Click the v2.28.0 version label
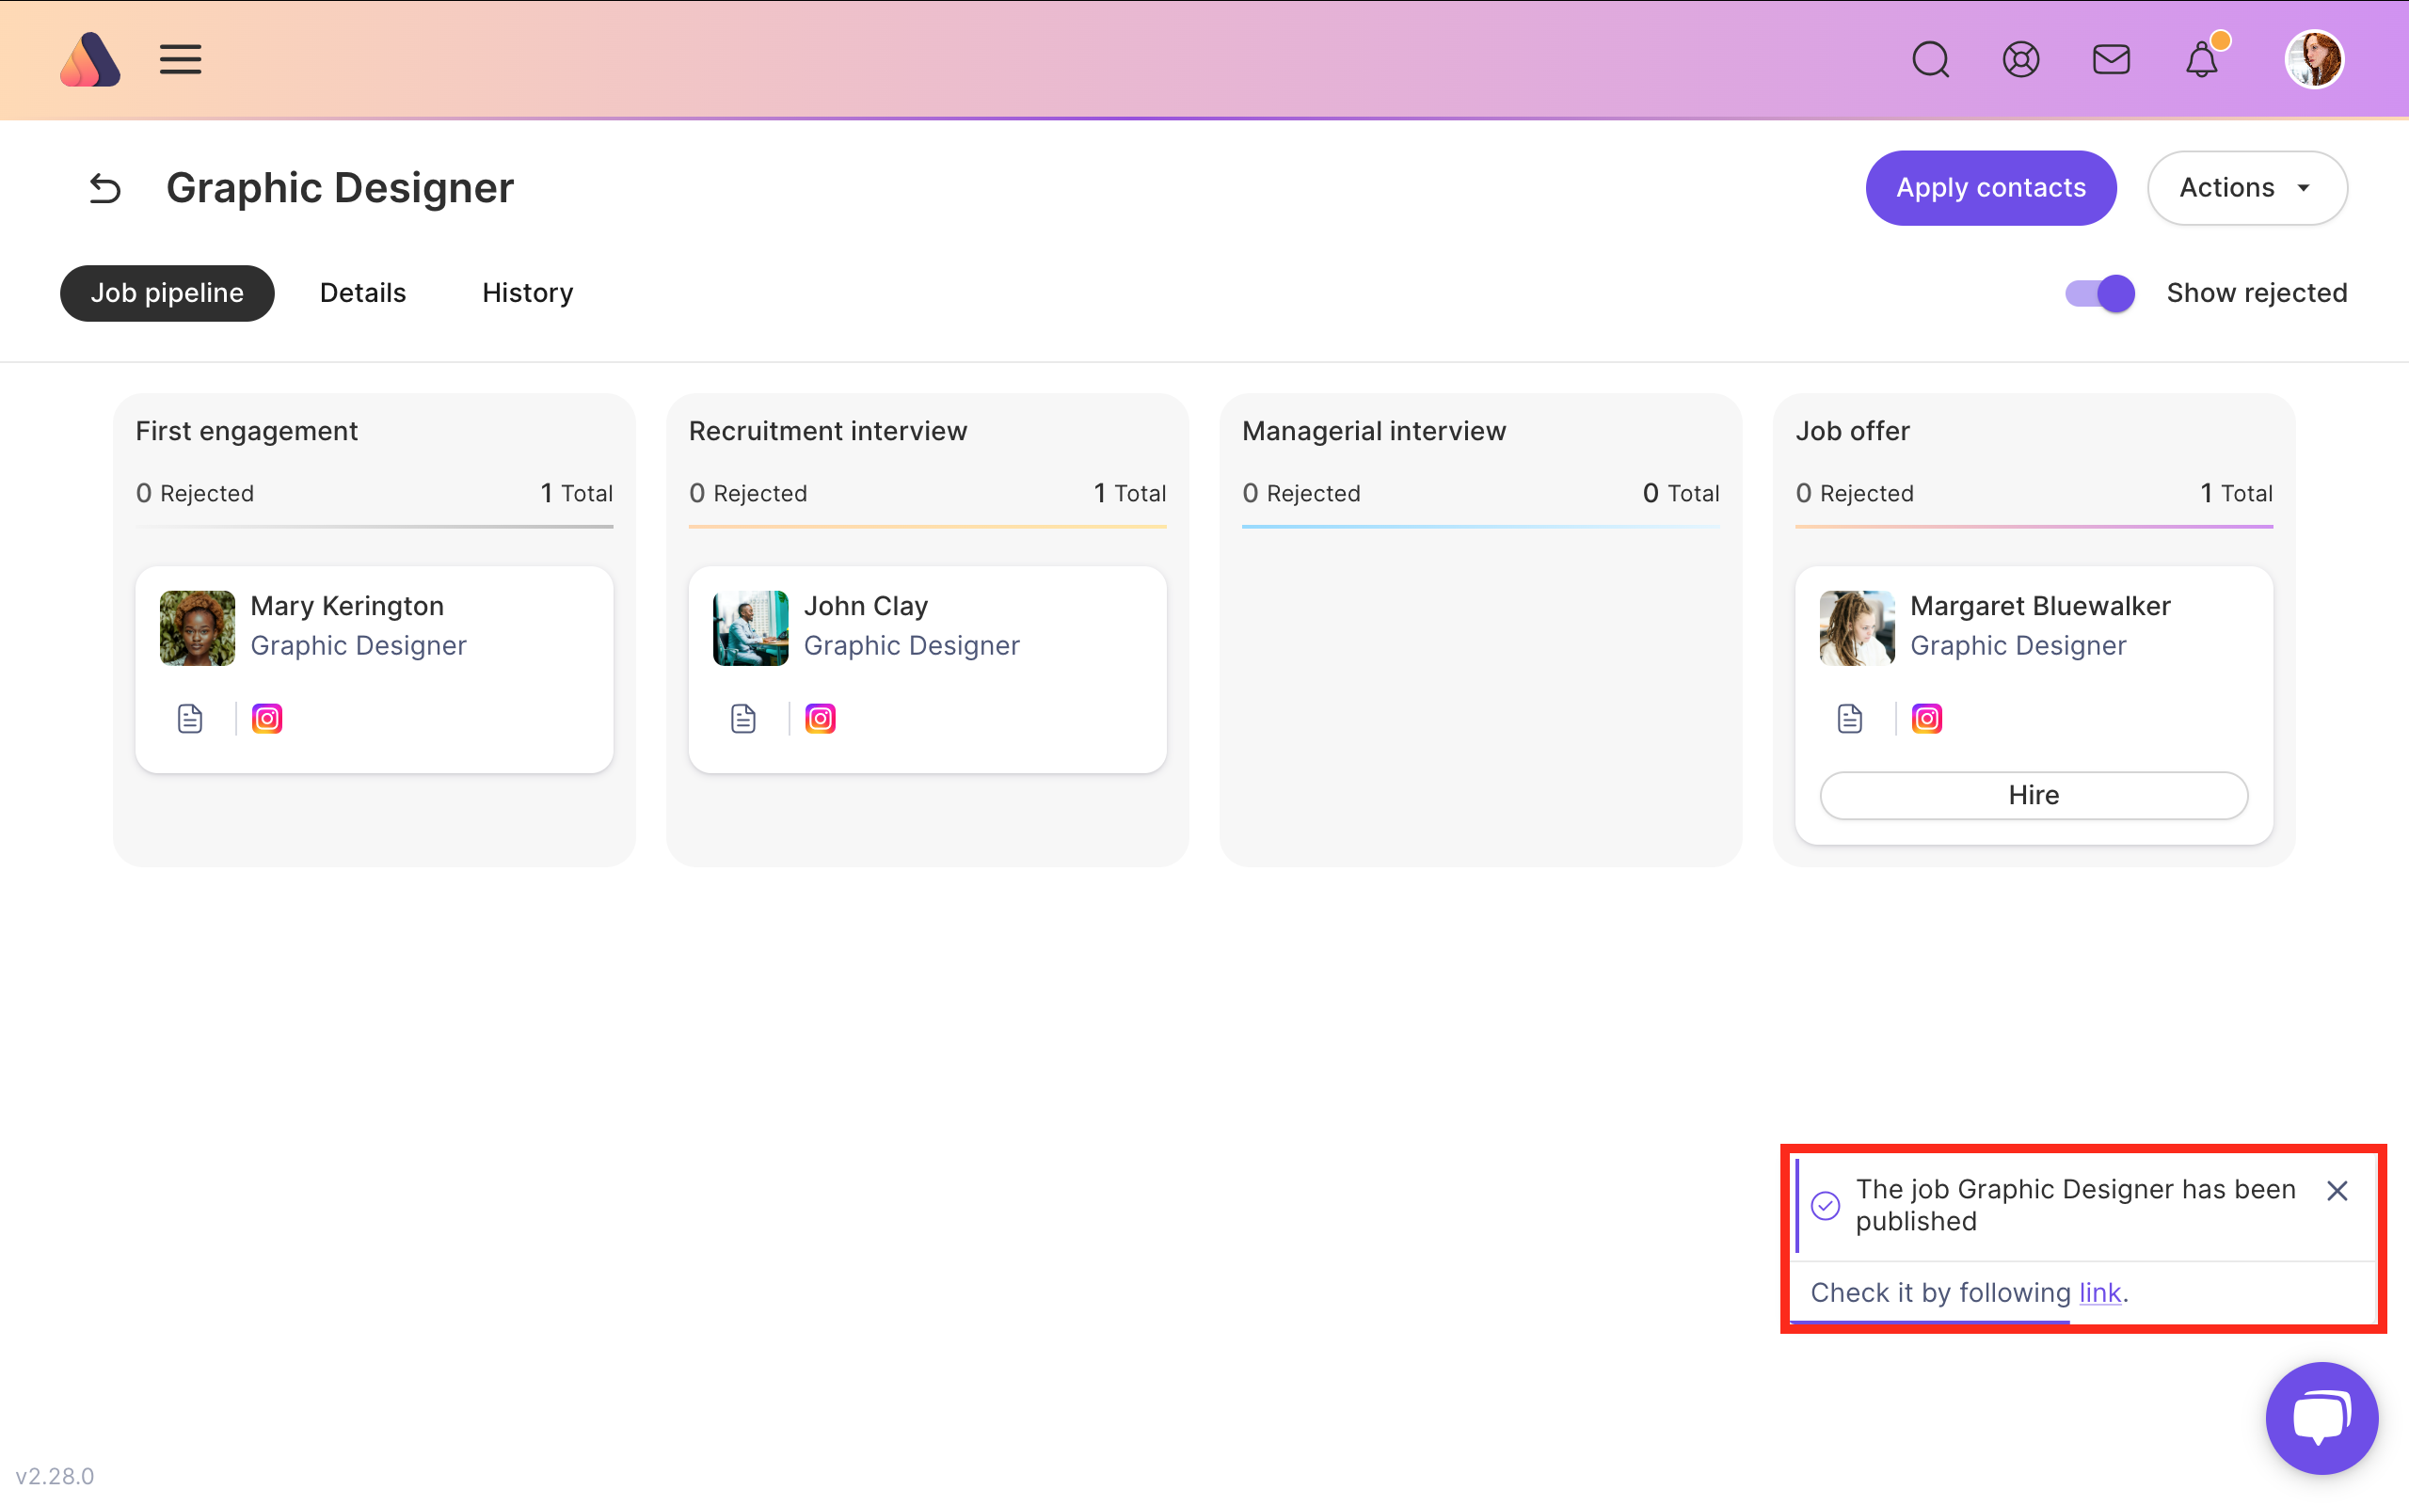Screen dimensions: 2409x1505 coord(55,1476)
